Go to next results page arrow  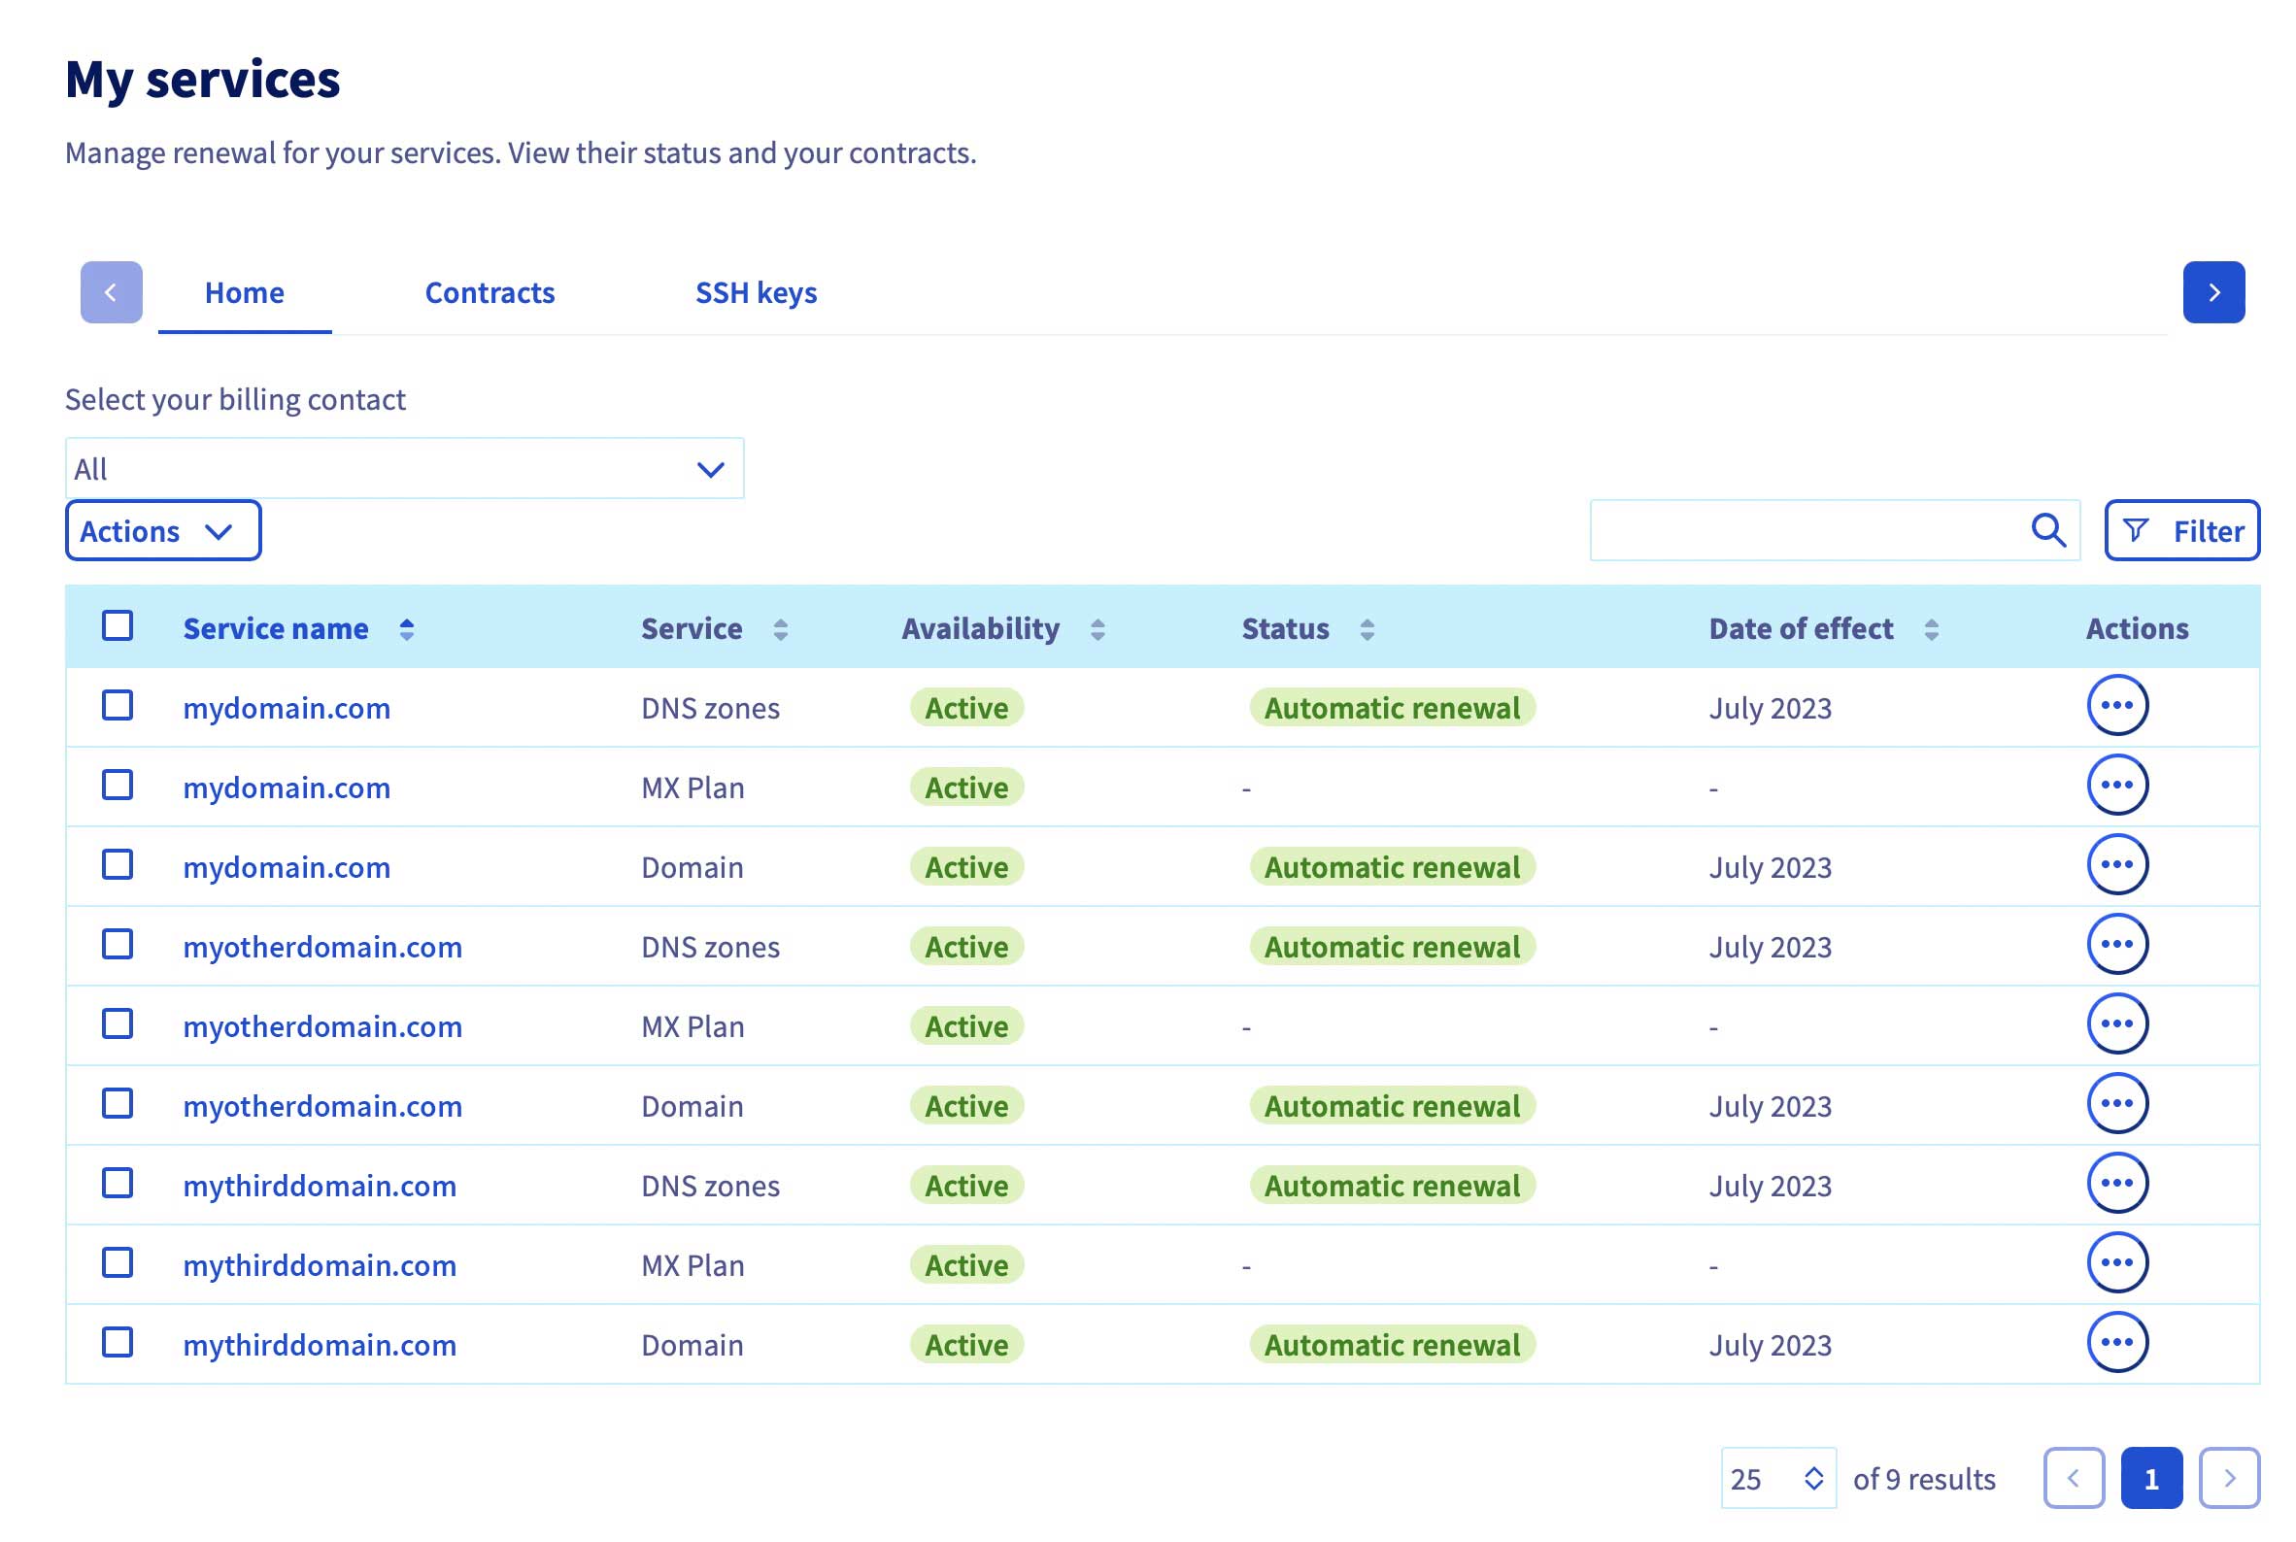(2228, 1478)
